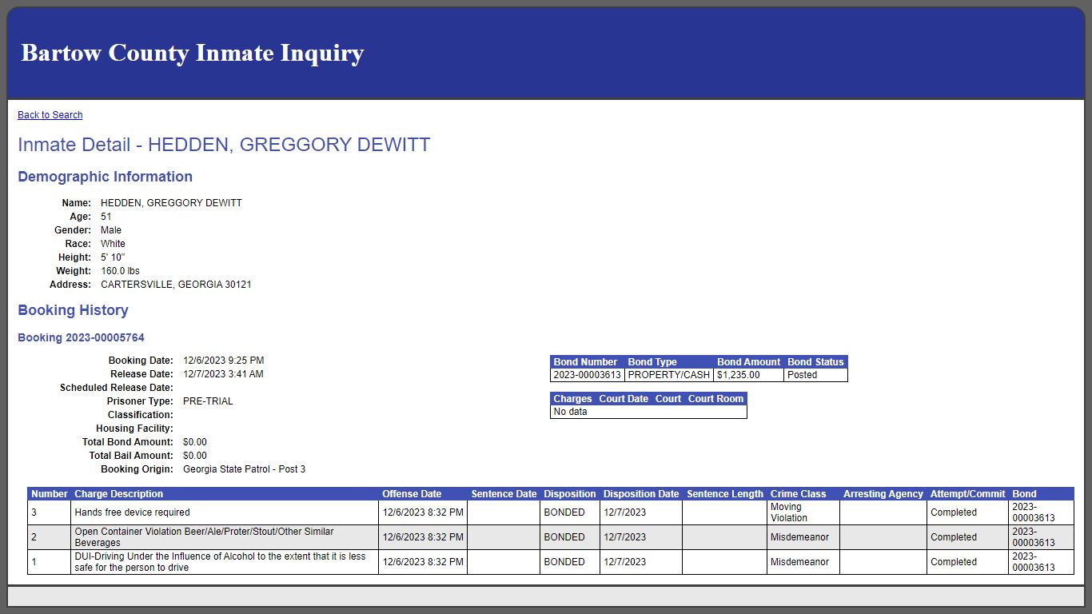Viewport: 1092px width, 614px height.
Task: Click the race value White
Action: point(113,244)
